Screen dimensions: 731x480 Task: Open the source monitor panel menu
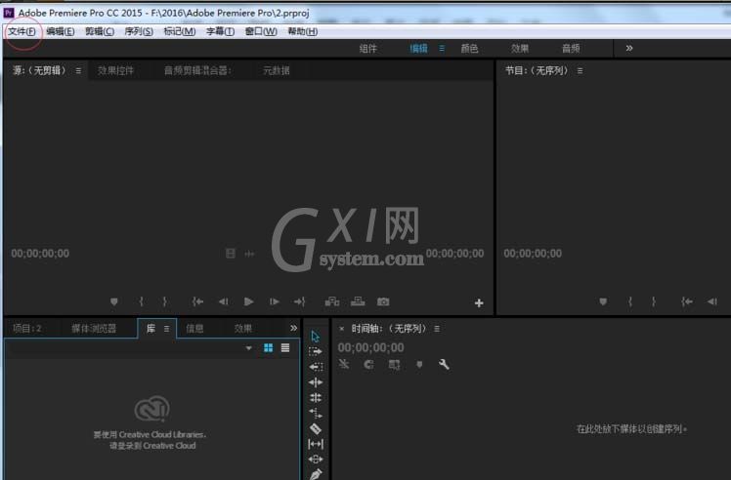click(78, 71)
